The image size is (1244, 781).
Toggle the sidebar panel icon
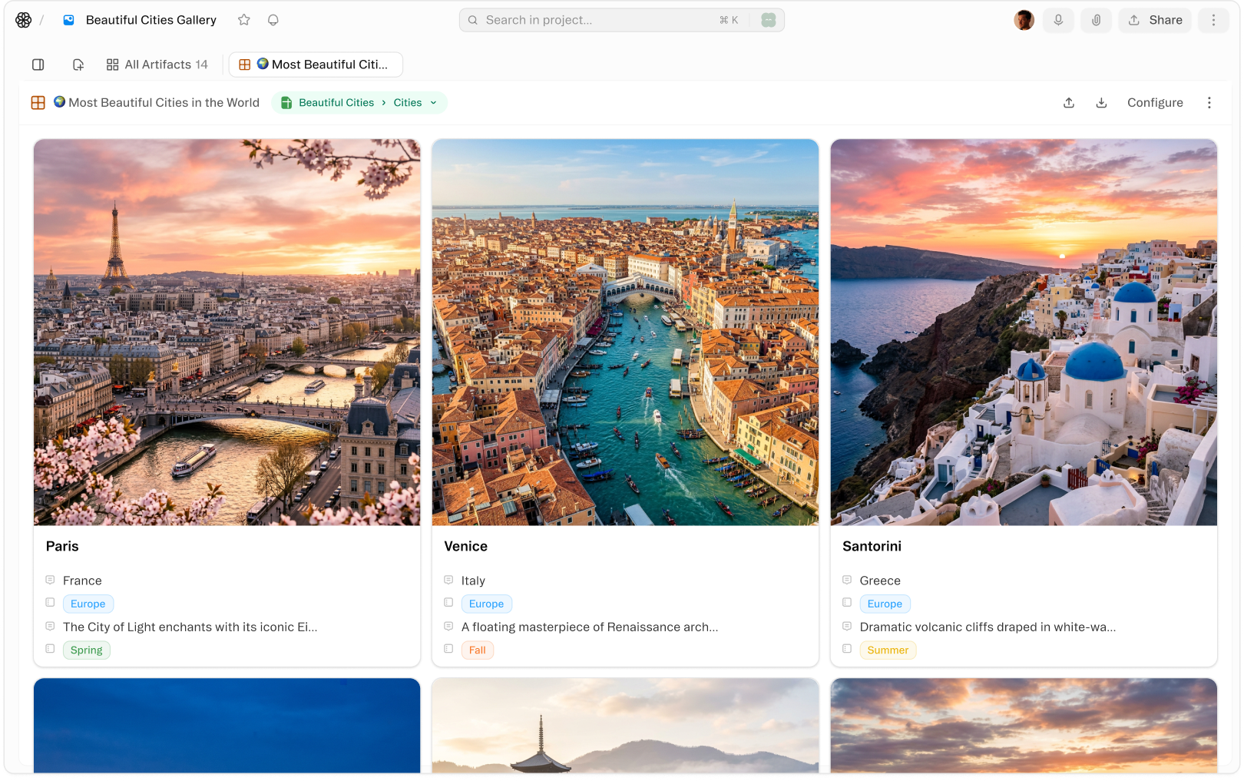38,65
